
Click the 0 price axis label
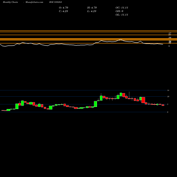167,112
